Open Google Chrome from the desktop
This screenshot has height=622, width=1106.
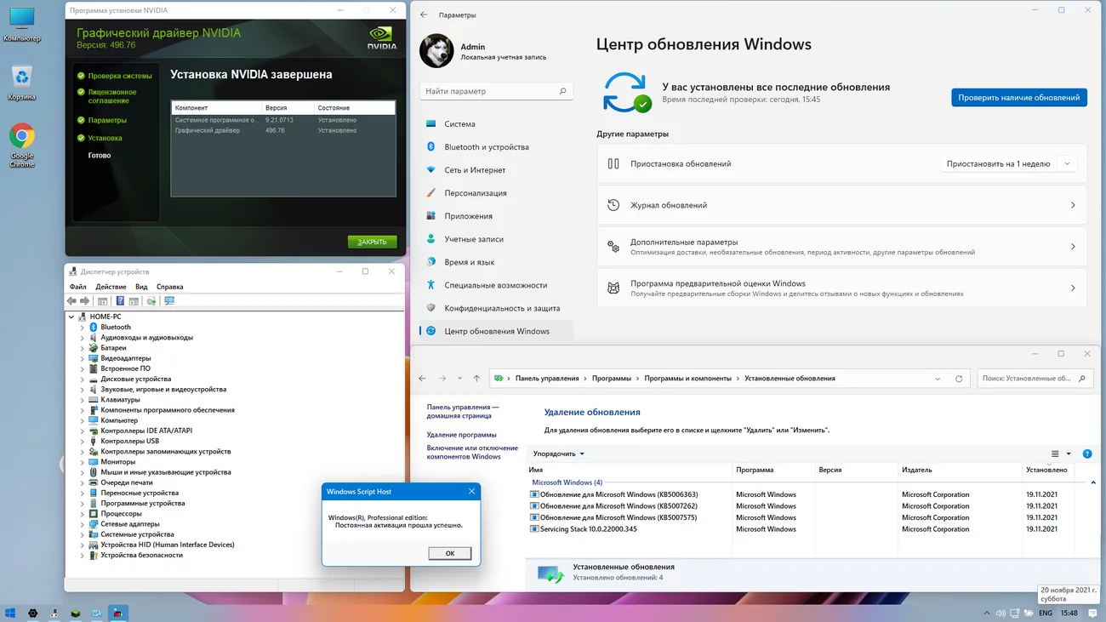22,146
